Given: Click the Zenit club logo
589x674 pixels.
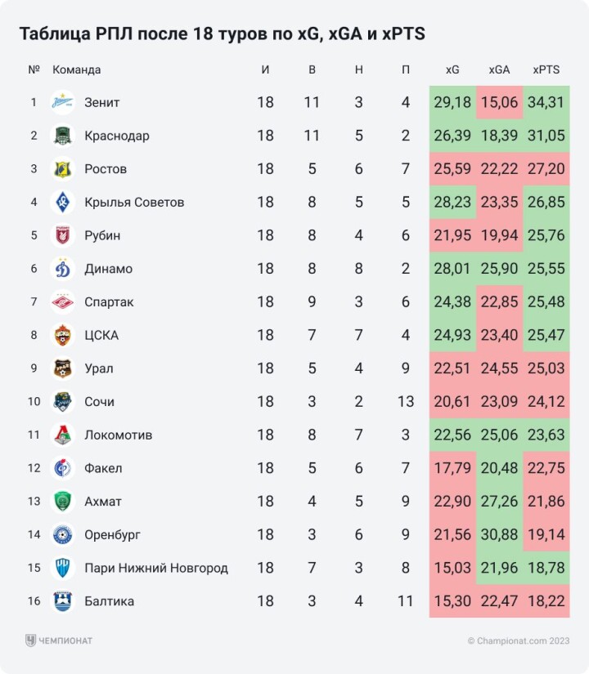Looking at the screenshot, I should [x=63, y=102].
